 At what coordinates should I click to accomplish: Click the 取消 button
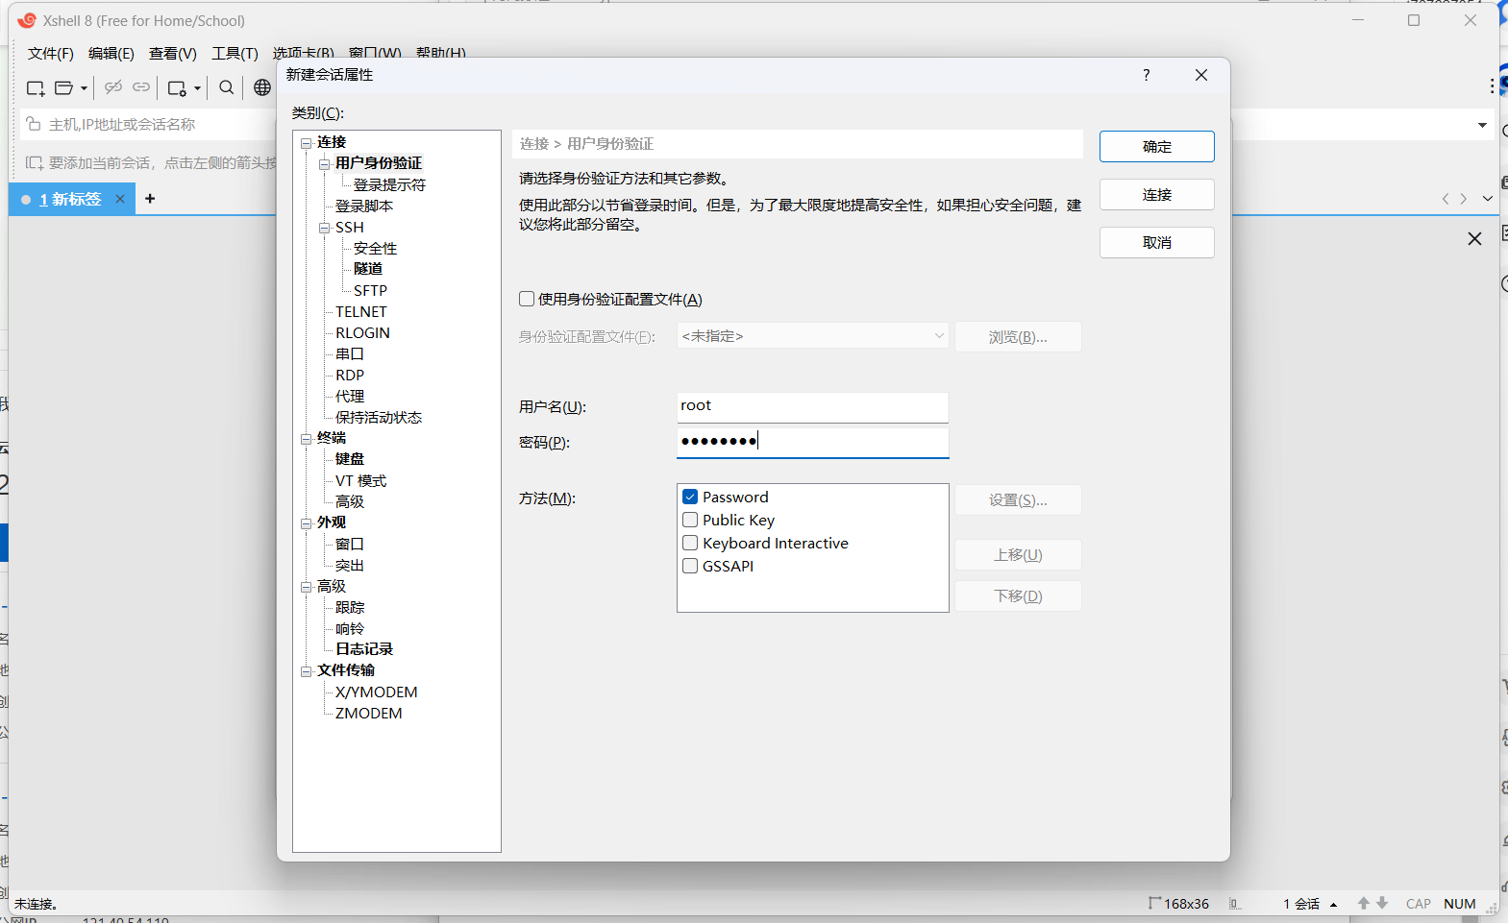1157,242
